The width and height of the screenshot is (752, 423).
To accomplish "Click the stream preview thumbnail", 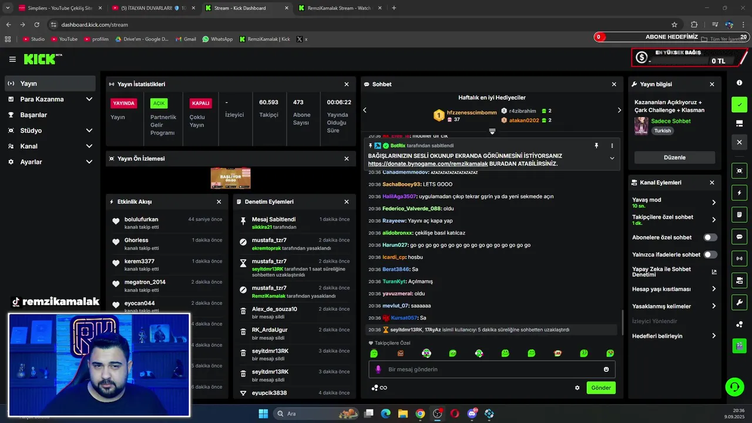I will tap(231, 178).
